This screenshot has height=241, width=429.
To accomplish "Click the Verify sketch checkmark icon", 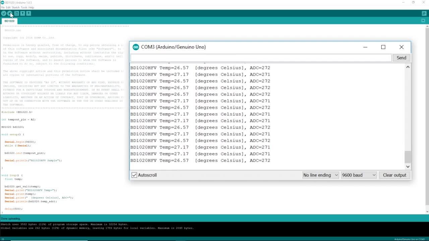I will (4, 13).
